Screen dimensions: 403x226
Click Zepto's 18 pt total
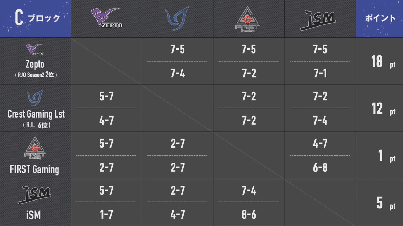tap(383, 62)
